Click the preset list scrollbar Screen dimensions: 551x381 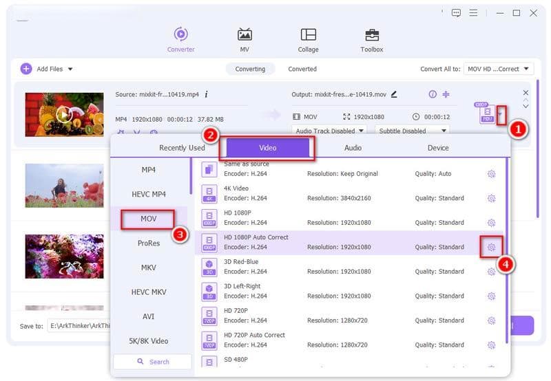point(507,250)
